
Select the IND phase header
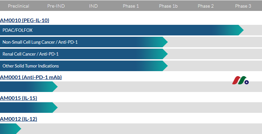click(x=94, y=6)
